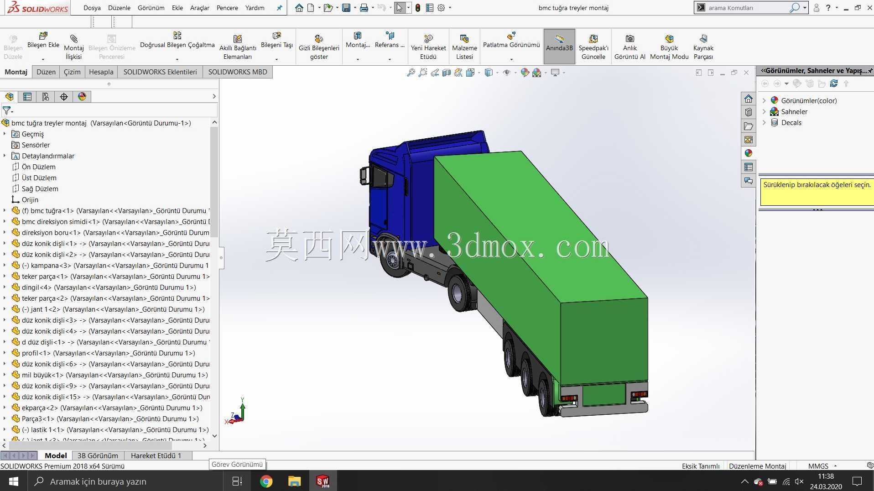
Task: Expand the Geçmiş tree folder
Action: tap(5, 134)
